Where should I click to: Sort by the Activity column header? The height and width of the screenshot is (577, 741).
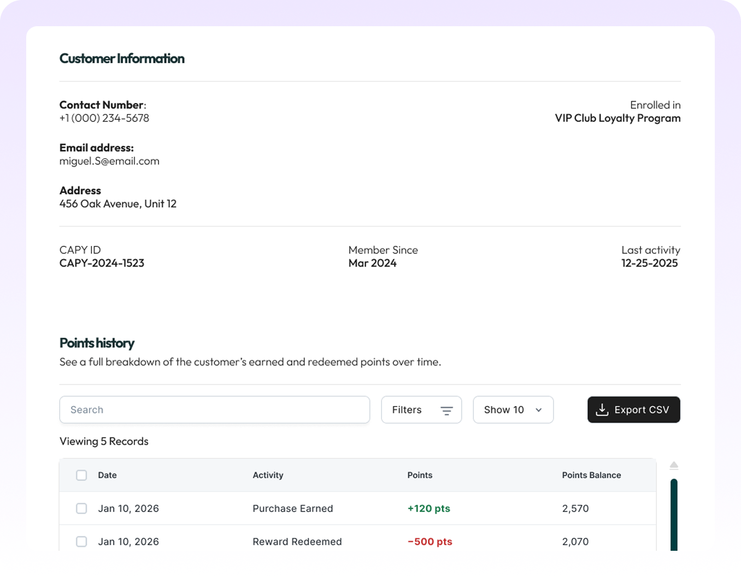pyautogui.click(x=268, y=475)
